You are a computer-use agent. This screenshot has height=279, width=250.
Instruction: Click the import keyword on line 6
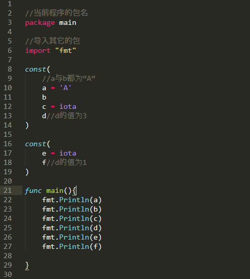pyautogui.click(x=38, y=51)
